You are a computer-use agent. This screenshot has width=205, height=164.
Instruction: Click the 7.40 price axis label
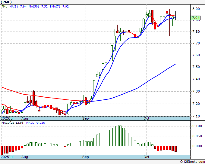[196, 79]
